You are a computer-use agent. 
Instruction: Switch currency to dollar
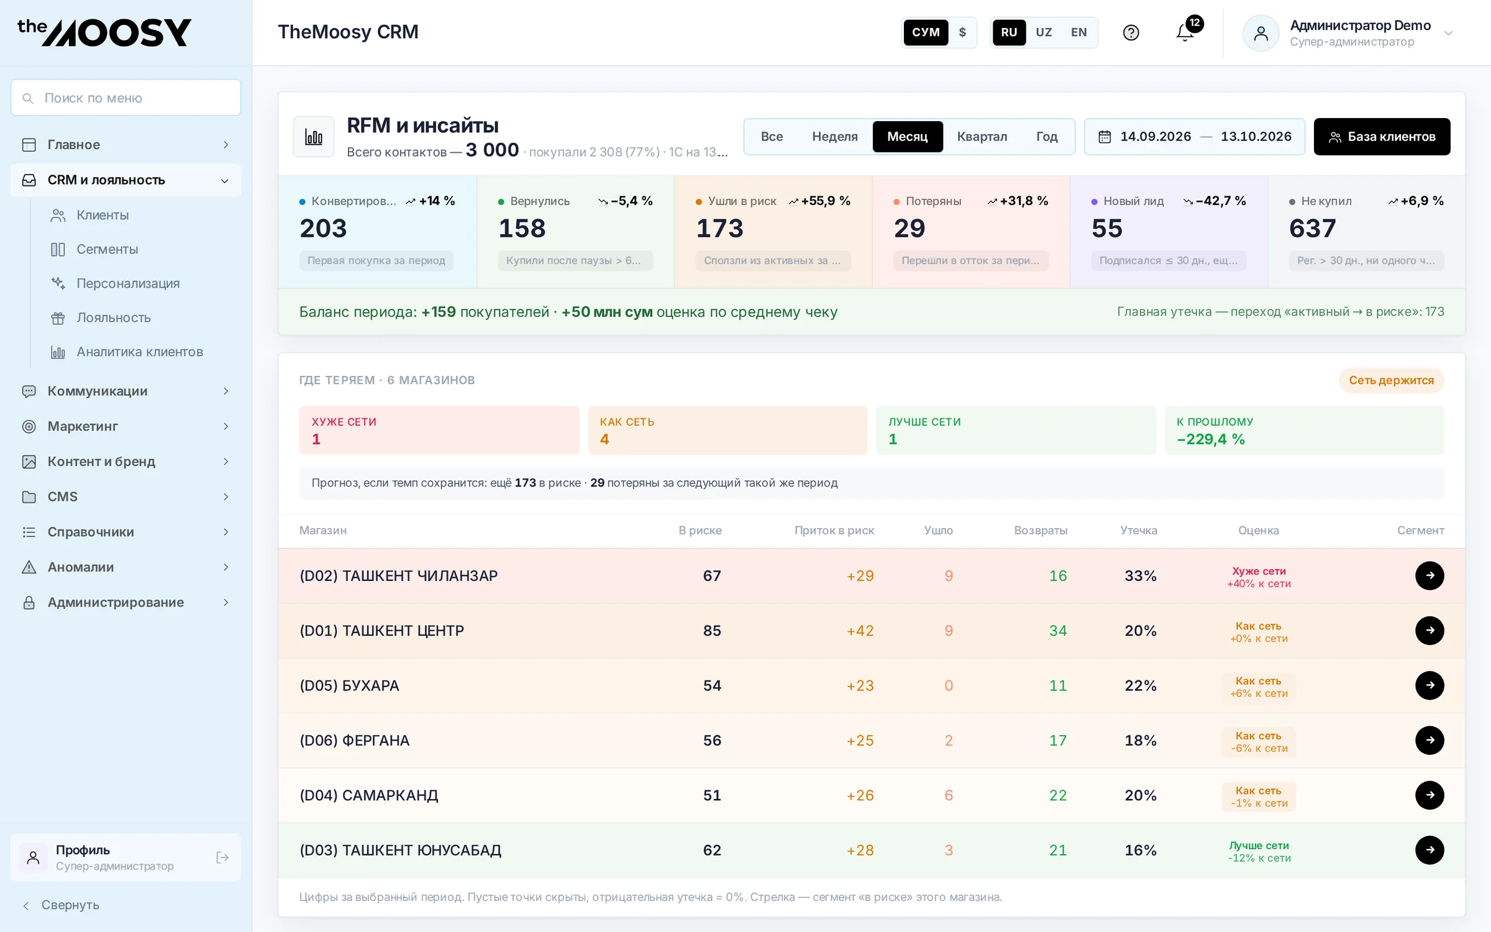(962, 32)
